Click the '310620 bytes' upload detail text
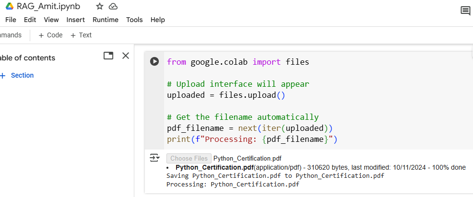The height and width of the screenshot is (197, 473). click(x=326, y=167)
